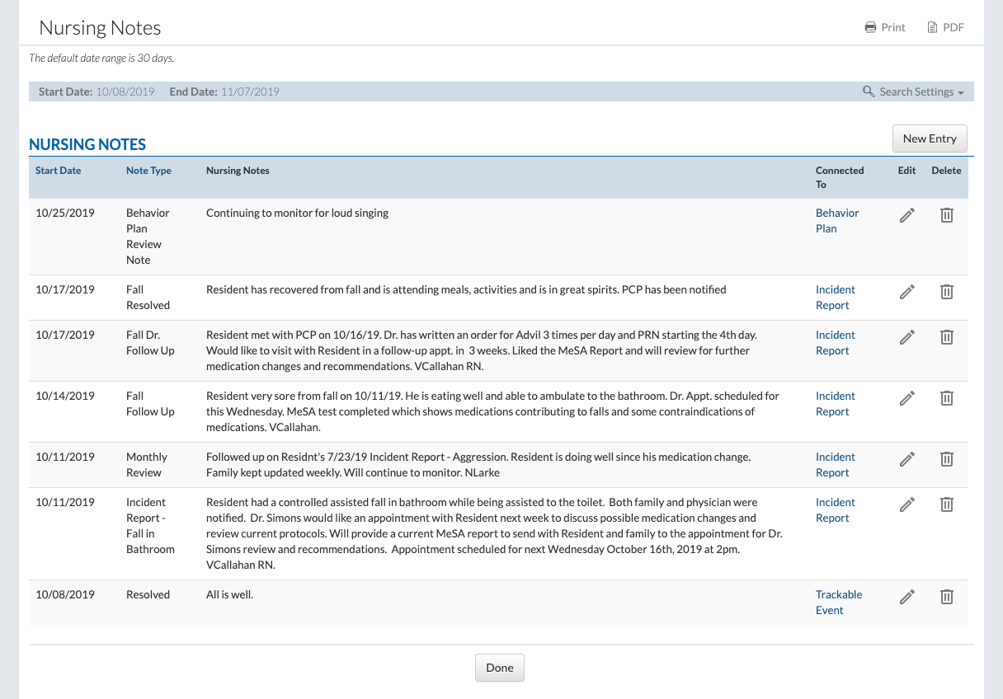Expand the Search Settings dropdown
The height and width of the screenshot is (699, 1003).
tap(913, 91)
